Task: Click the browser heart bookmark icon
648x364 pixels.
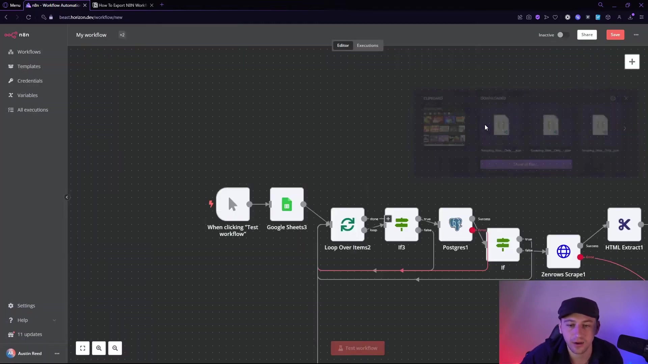Action: pyautogui.click(x=555, y=17)
